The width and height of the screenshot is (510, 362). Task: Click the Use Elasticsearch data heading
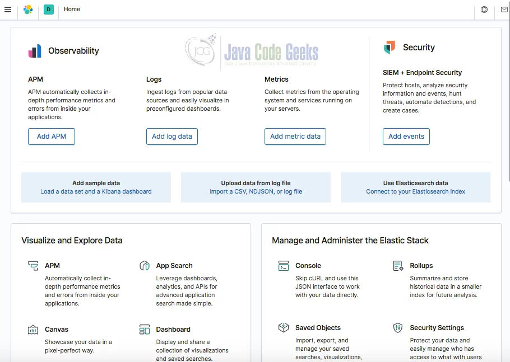pos(416,183)
